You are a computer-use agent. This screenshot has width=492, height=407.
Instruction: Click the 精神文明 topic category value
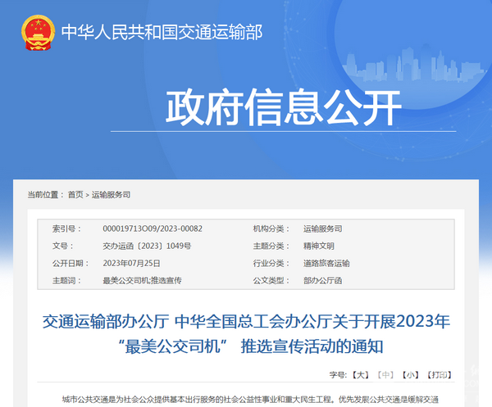coord(319,246)
